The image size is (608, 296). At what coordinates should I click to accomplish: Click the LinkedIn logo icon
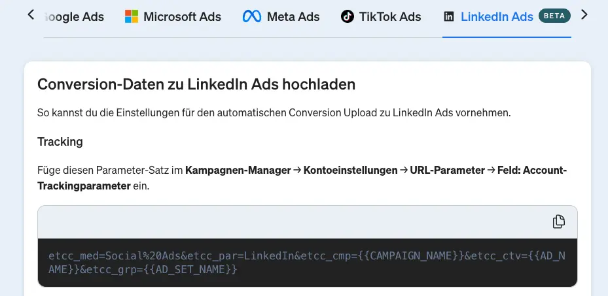point(449,16)
